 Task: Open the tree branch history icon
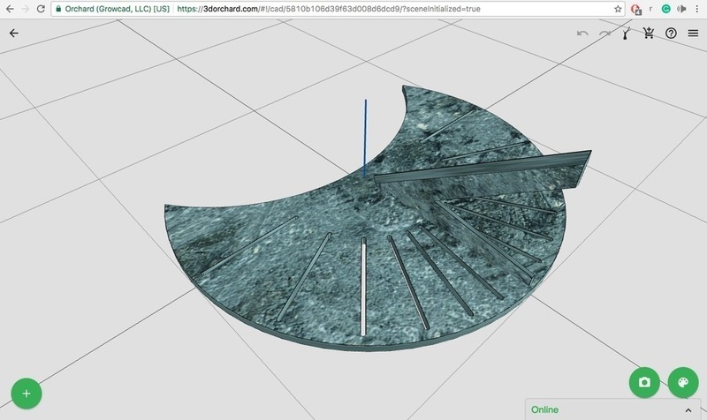(627, 33)
